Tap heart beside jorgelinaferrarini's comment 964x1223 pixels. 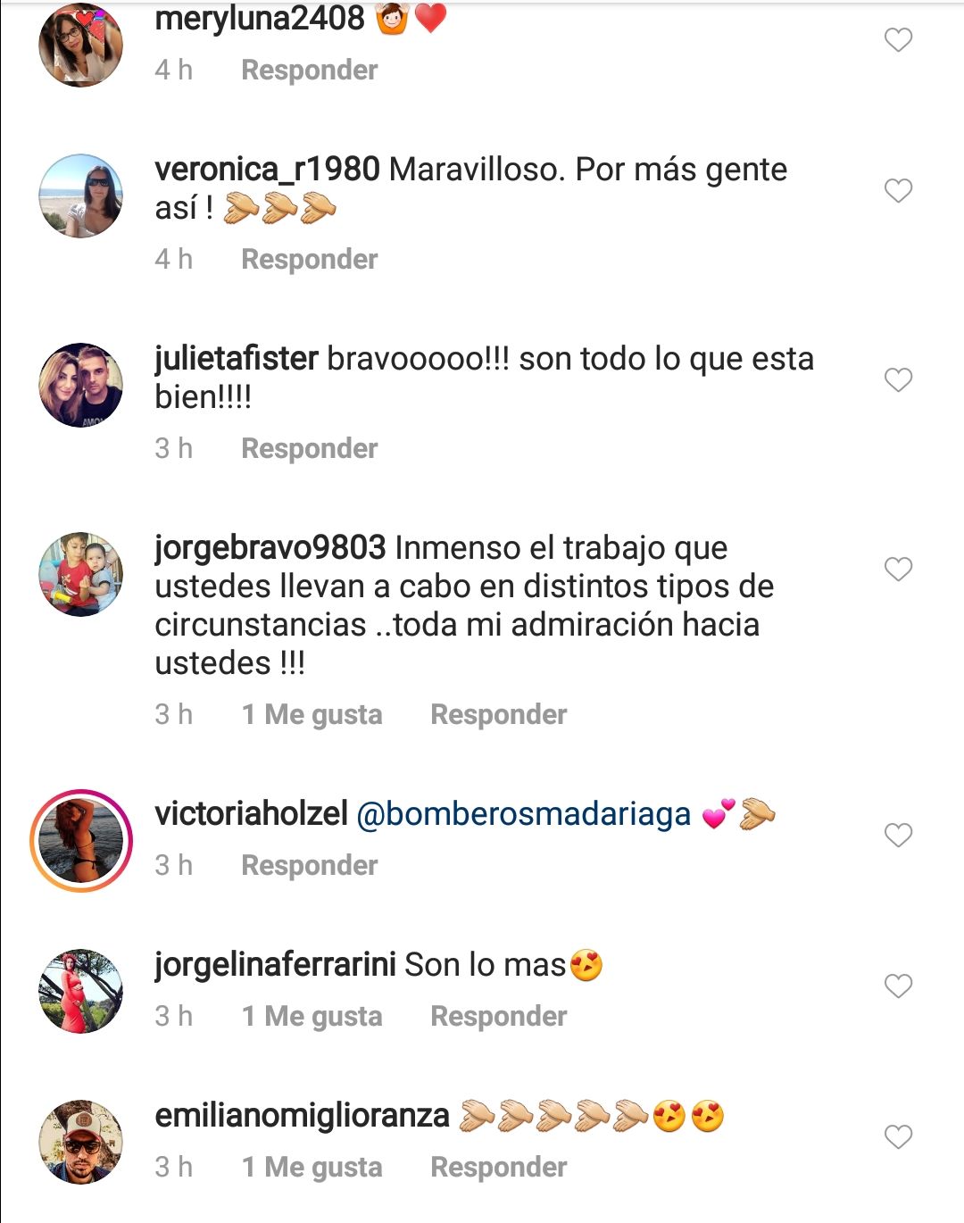898,986
